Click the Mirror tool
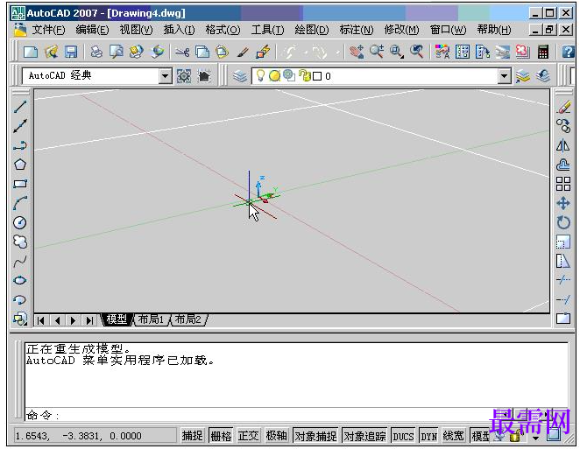 tap(563, 145)
